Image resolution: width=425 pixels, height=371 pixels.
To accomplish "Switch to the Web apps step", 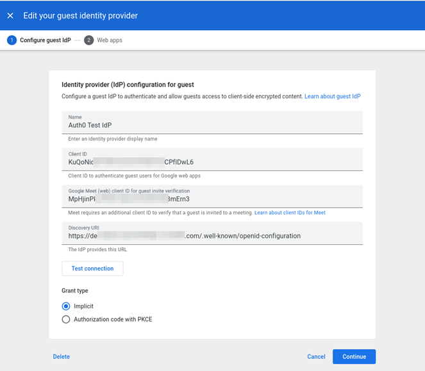I will (x=109, y=40).
